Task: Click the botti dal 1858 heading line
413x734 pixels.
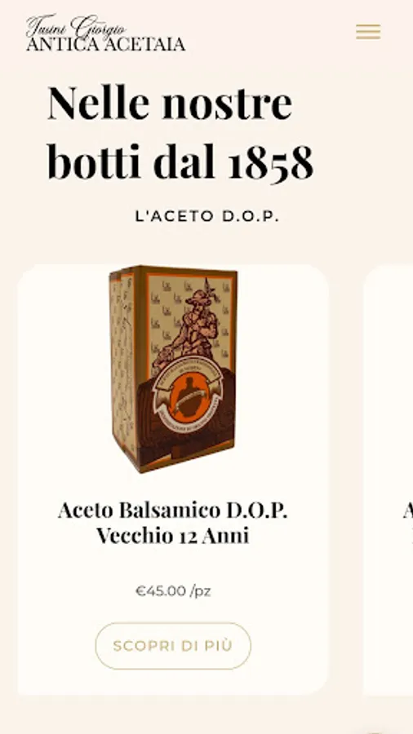Action: pos(180,161)
